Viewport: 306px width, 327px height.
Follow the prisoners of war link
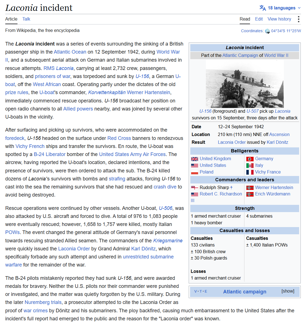pyautogui.click(x=52, y=76)
